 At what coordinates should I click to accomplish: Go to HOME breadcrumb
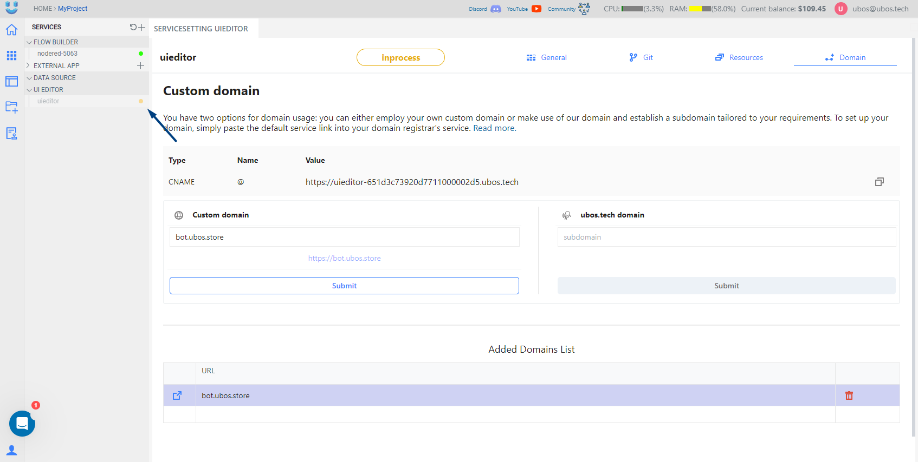point(43,9)
